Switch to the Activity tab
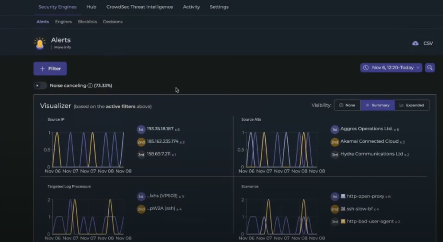This screenshot has width=443, height=242. pos(191,7)
